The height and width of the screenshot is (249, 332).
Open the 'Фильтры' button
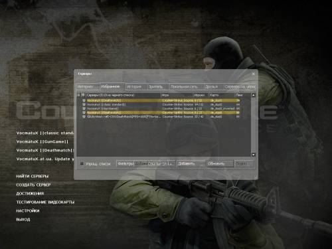[125, 163]
